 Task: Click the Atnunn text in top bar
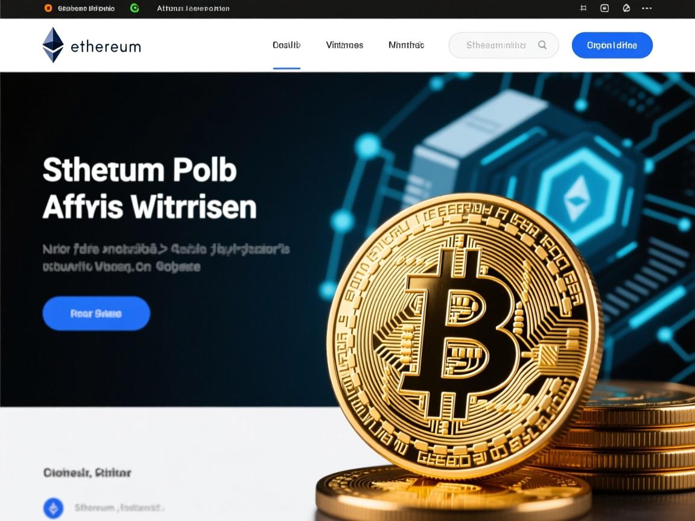point(193,8)
